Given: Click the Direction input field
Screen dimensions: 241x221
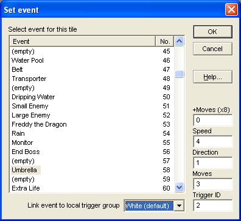Looking at the screenshot, I should coord(213,163).
